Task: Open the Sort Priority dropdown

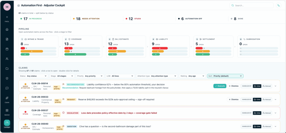Action: point(225,76)
